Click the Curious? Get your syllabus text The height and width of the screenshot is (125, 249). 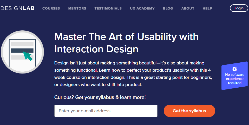(100, 97)
